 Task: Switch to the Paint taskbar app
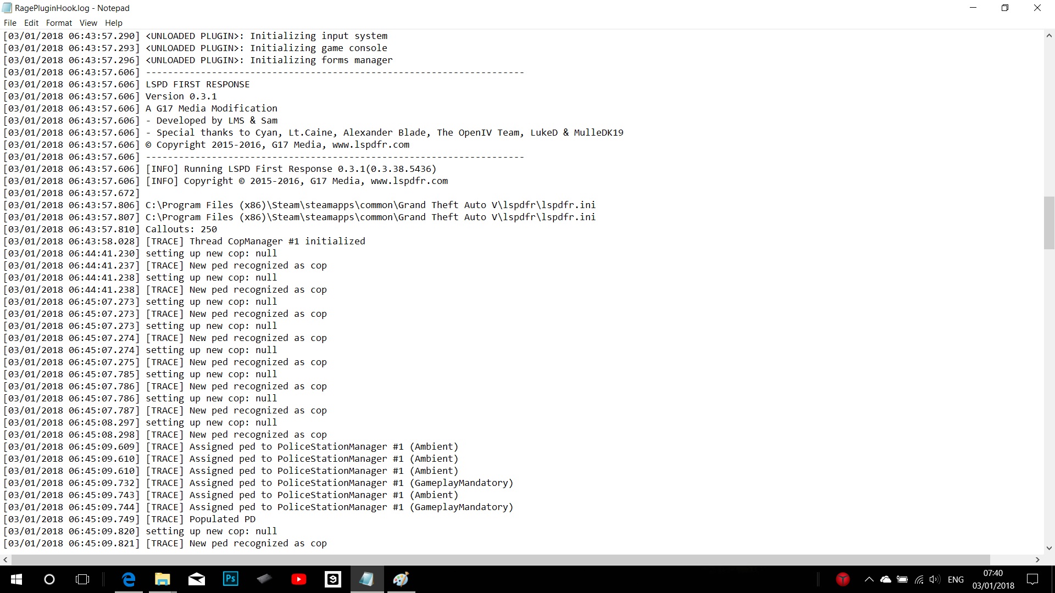click(x=401, y=579)
